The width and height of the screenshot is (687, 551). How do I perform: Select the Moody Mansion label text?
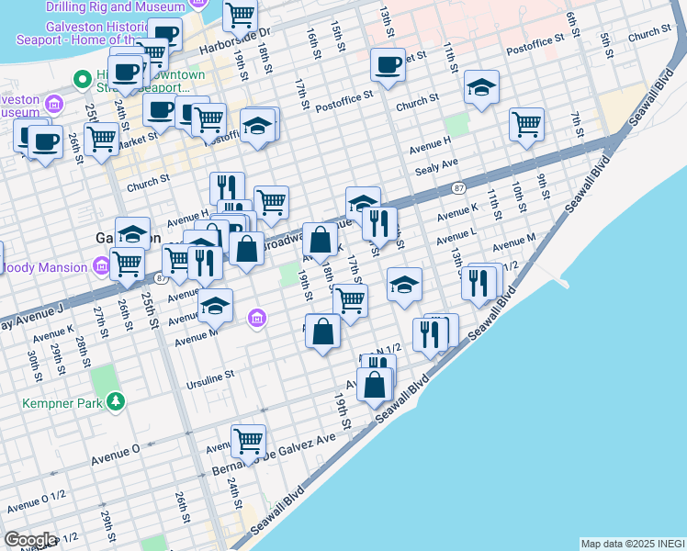click(44, 267)
